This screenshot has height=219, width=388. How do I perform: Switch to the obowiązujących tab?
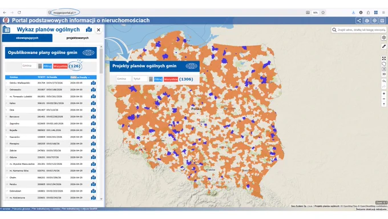27,38
